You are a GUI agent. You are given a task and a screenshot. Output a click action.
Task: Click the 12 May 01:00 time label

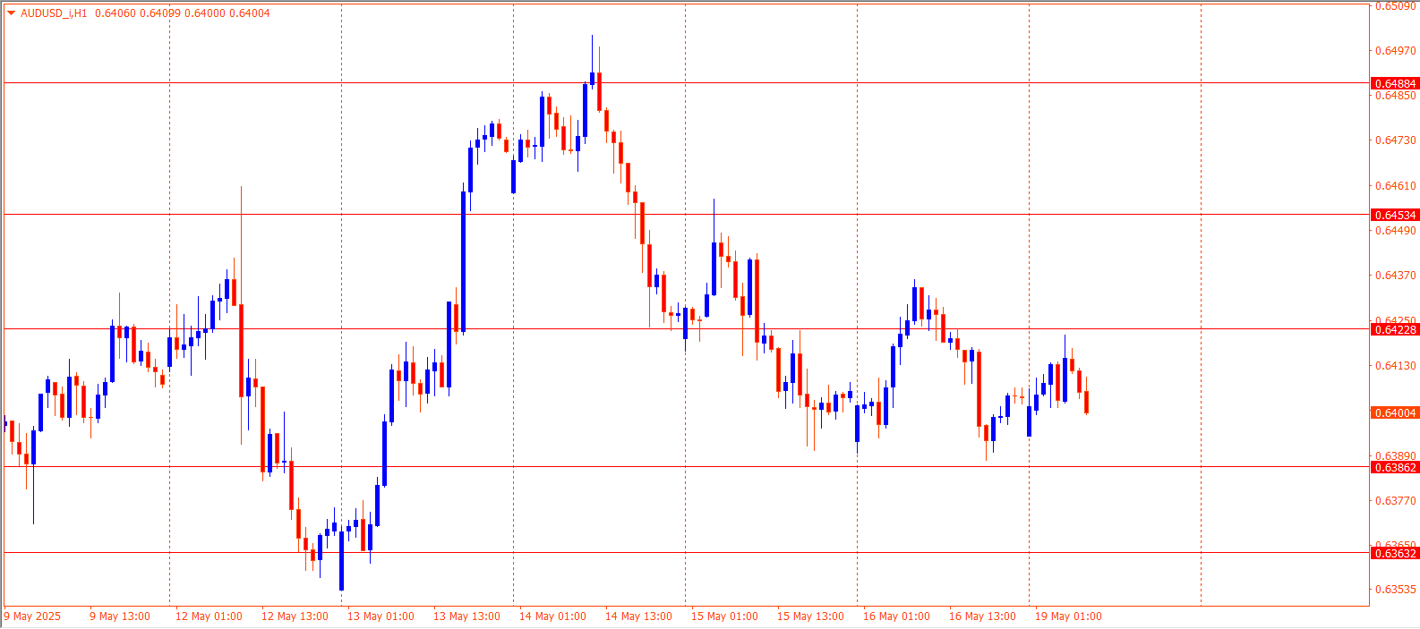209,616
